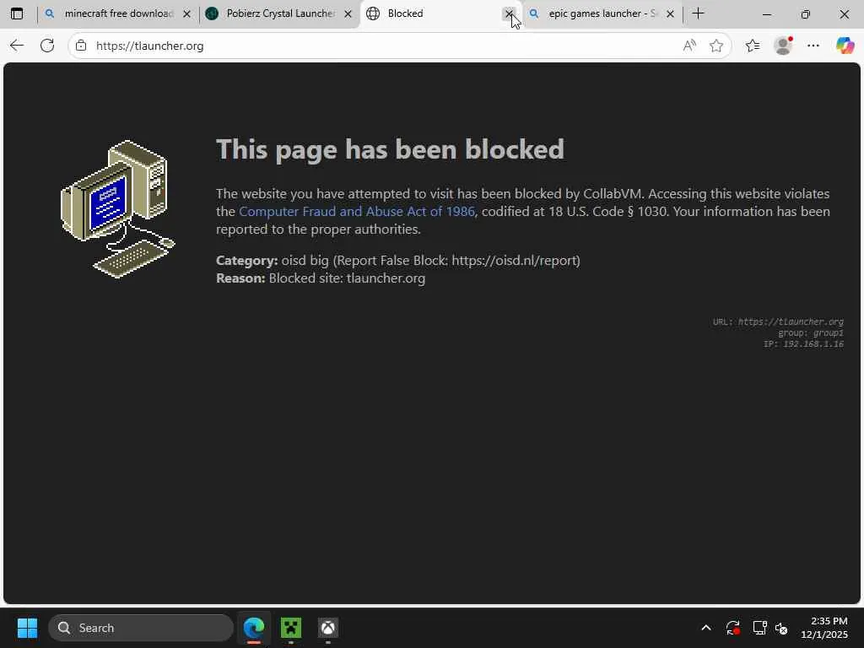Add this page to favorites star

tap(716, 46)
